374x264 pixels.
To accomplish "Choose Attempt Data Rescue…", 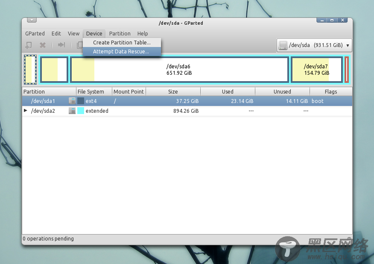I will (x=122, y=52).
